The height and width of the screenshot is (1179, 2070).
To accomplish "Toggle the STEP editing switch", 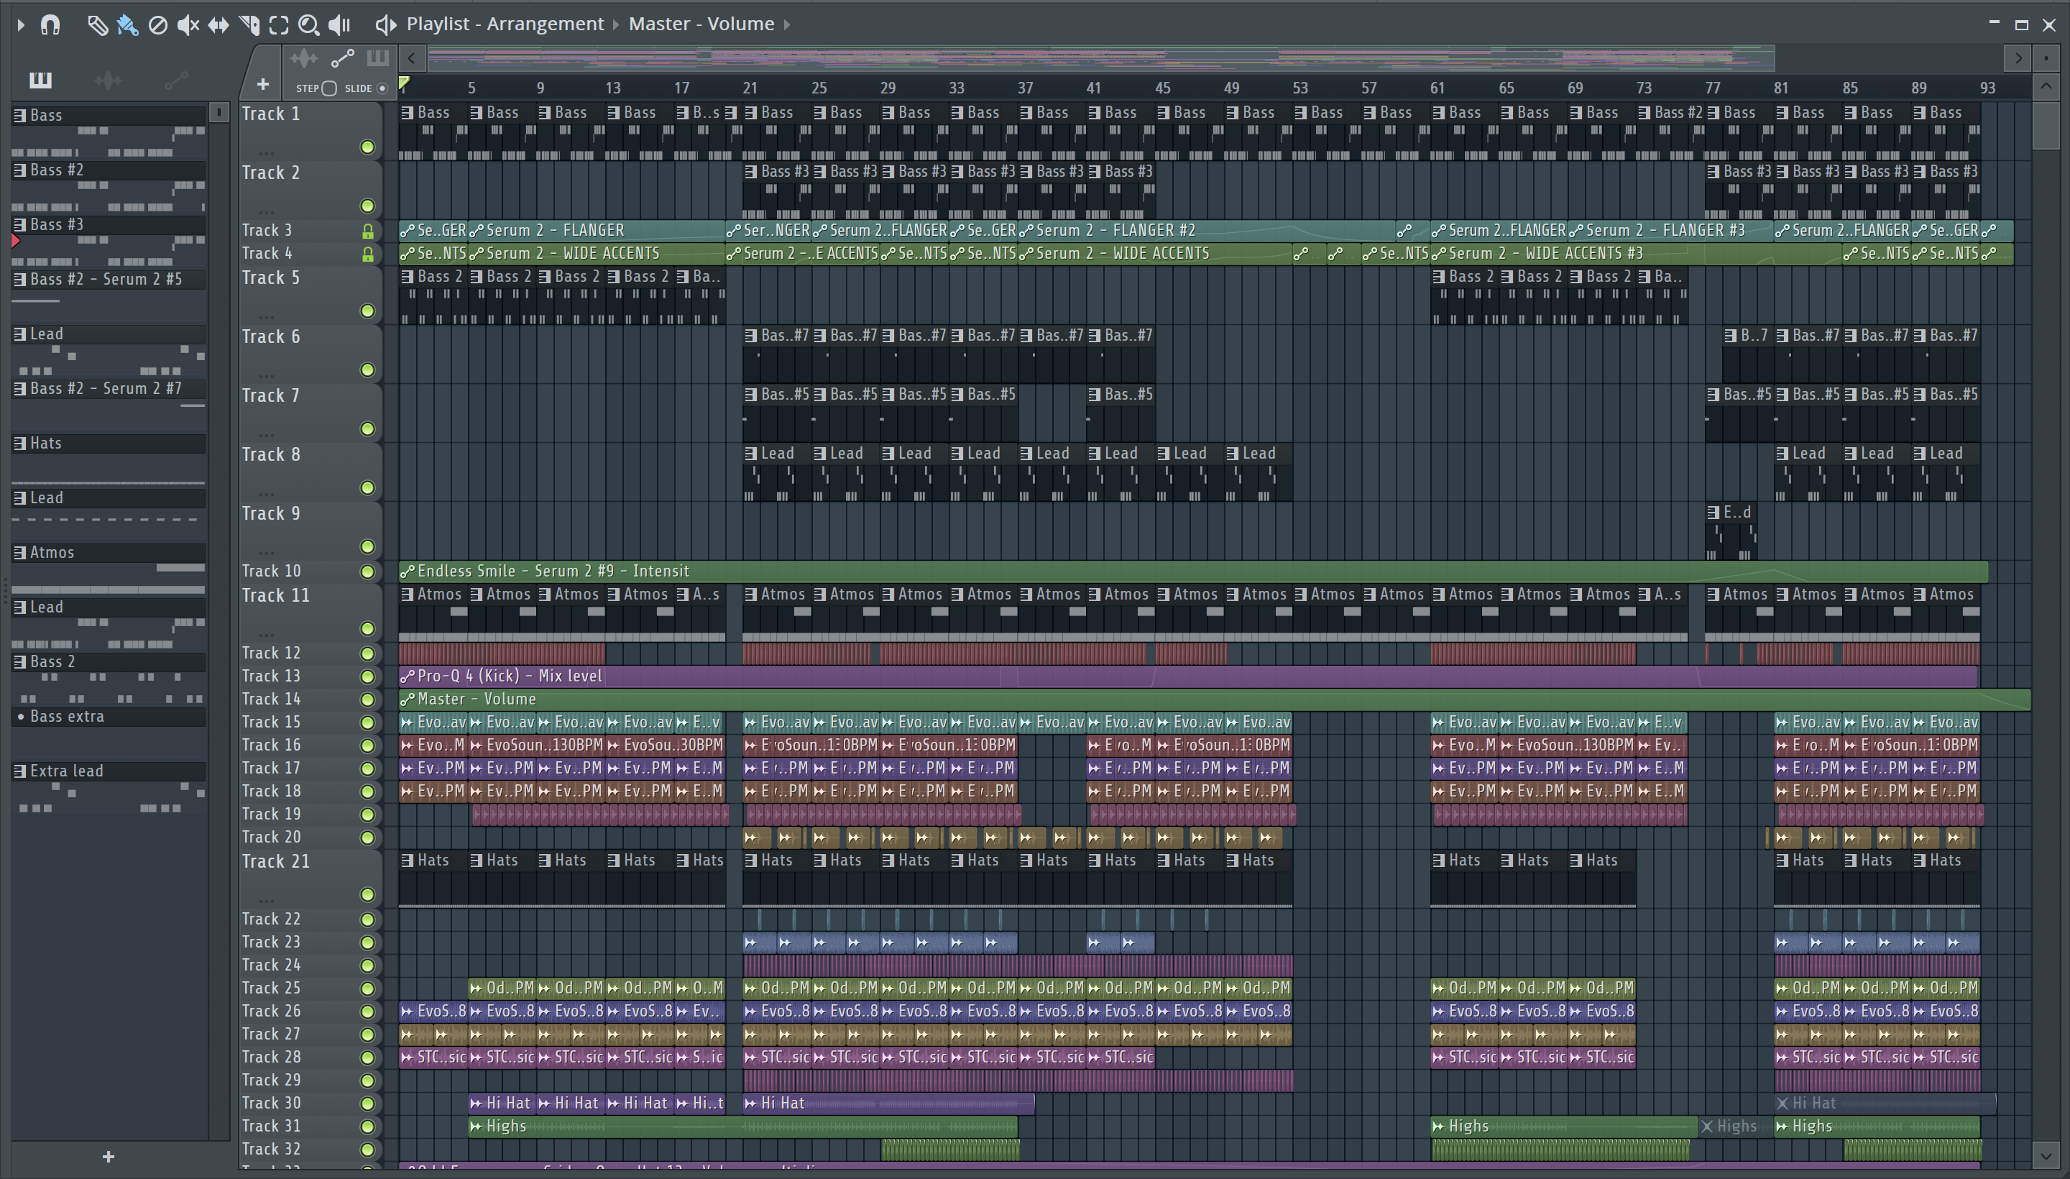I will coord(328,88).
